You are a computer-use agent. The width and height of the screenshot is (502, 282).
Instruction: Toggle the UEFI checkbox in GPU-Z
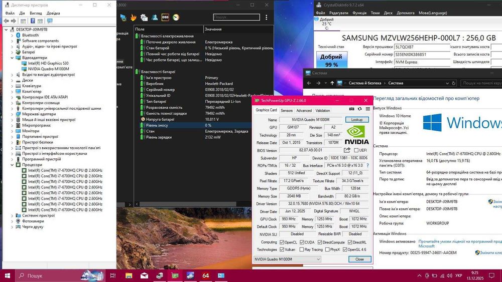tap(356, 150)
